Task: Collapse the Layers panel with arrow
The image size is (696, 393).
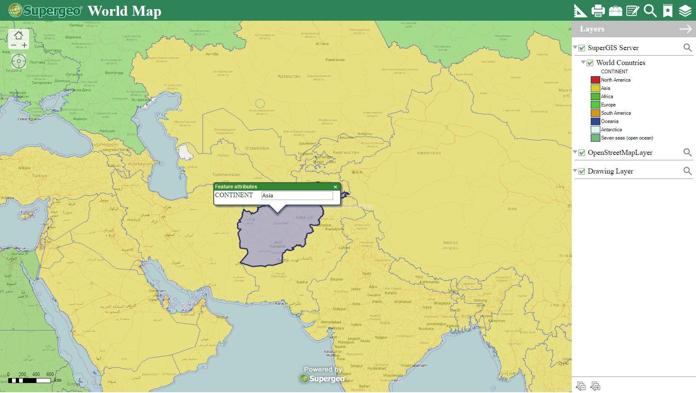Action: pos(686,29)
